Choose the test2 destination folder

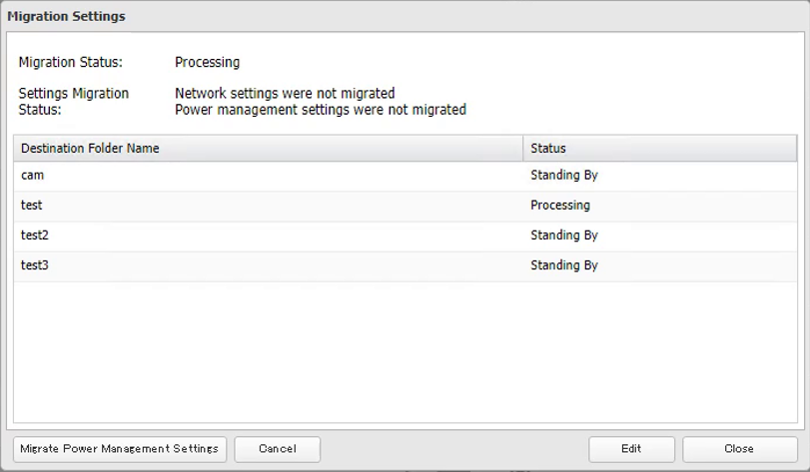pyautogui.click(x=35, y=236)
